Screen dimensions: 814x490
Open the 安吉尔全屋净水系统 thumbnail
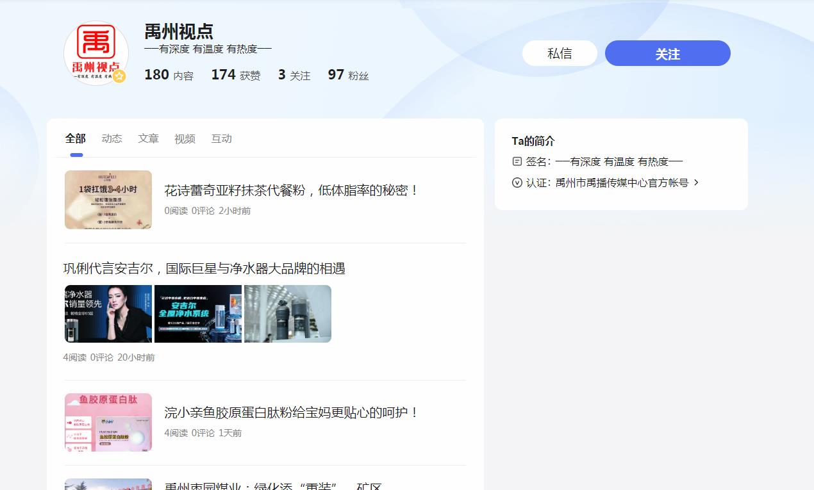pyautogui.click(x=198, y=314)
